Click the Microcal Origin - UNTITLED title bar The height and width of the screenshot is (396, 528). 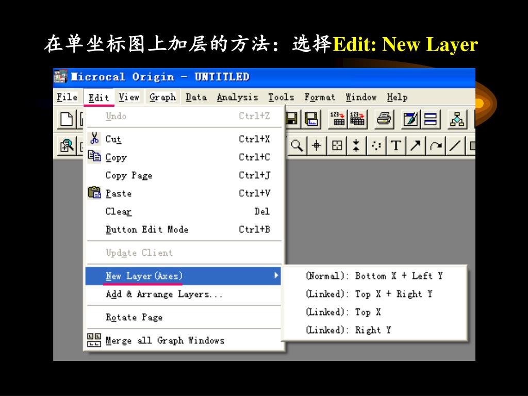point(264,77)
